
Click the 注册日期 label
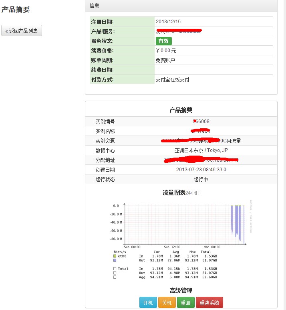(x=102, y=22)
